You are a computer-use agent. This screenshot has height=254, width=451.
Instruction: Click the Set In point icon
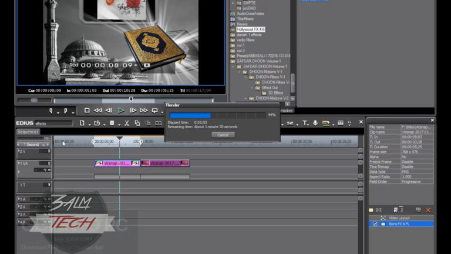coord(51,111)
